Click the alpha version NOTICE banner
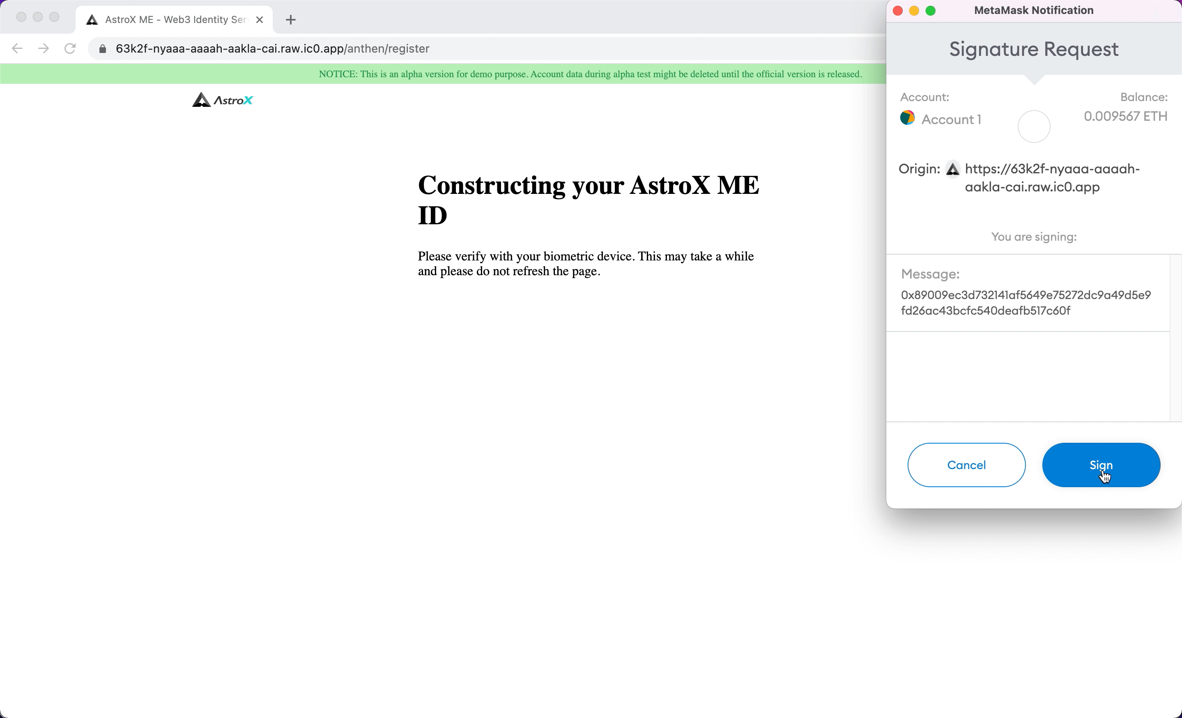The width and height of the screenshot is (1182, 718). click(590, 74)
